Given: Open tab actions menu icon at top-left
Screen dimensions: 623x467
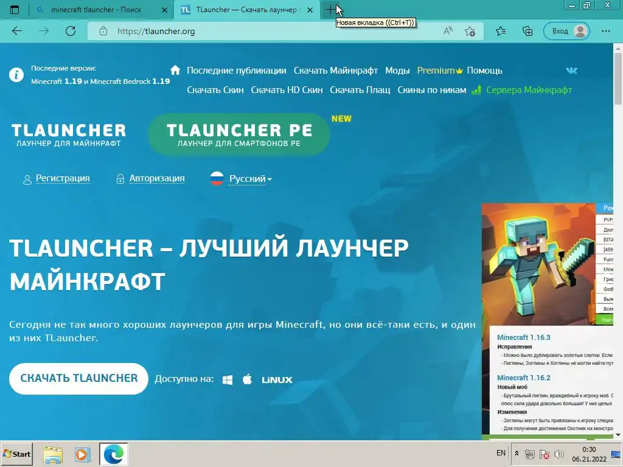Looking at the screenshot, I should (15, 10).
